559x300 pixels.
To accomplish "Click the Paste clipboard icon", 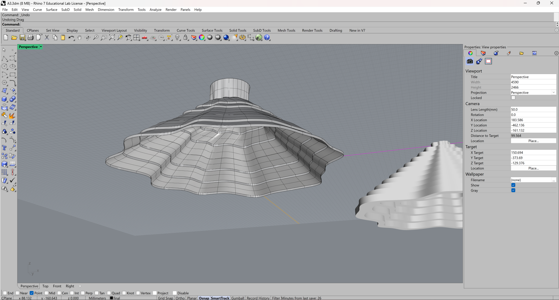I will pyautogui.click(x=63, y=37).
